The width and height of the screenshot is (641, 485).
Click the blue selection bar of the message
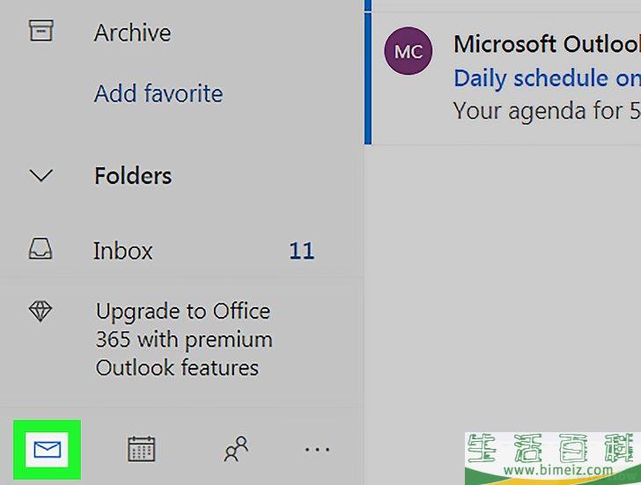[x=368, y=78]
